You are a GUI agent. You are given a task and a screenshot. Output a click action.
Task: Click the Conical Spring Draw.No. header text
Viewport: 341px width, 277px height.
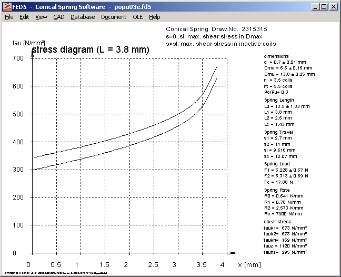point(216,28)
